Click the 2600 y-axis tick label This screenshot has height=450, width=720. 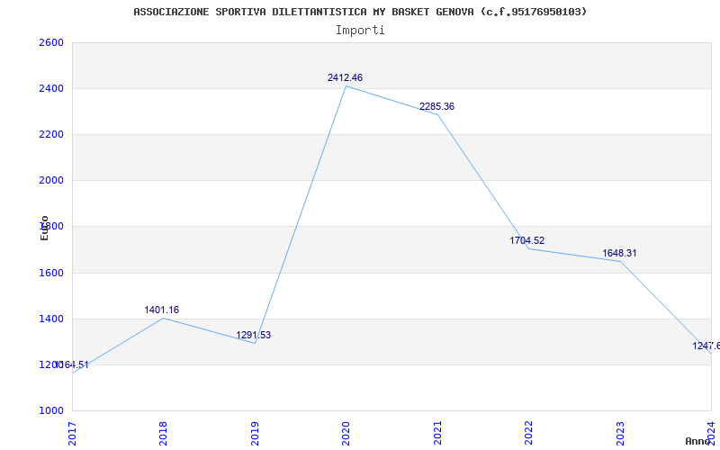(51, 42)
